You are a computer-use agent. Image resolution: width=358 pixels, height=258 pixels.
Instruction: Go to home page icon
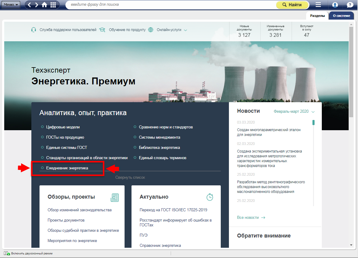click(45, 5)
